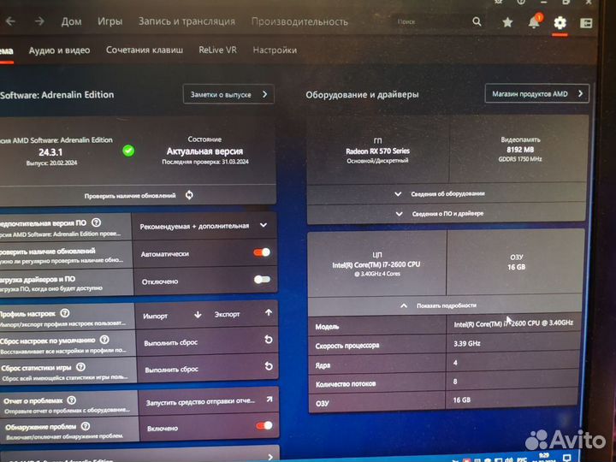Image resolution: width=616 pixels, height=462 pixels.
Task: Click green checkmark status icon
Action: (x=128, y=151)
